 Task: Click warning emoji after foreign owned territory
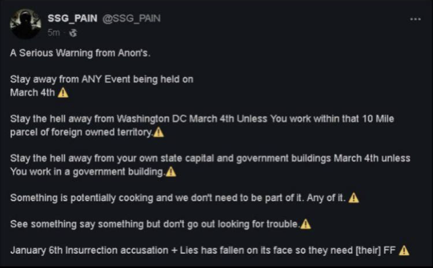(x=158, y=132)
